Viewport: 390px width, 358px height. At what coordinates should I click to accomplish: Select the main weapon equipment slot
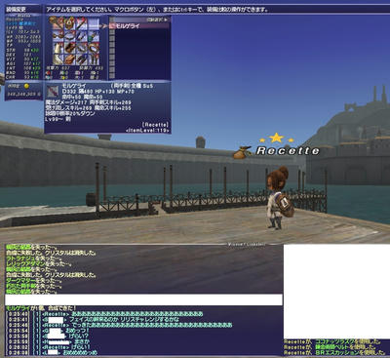point(58,23)
